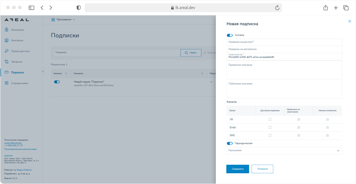Toggle the browser sidebar icon
Image resolution: width=356 pixels, height=184 pixels.
pyautogui.click(x=31, y=8)
